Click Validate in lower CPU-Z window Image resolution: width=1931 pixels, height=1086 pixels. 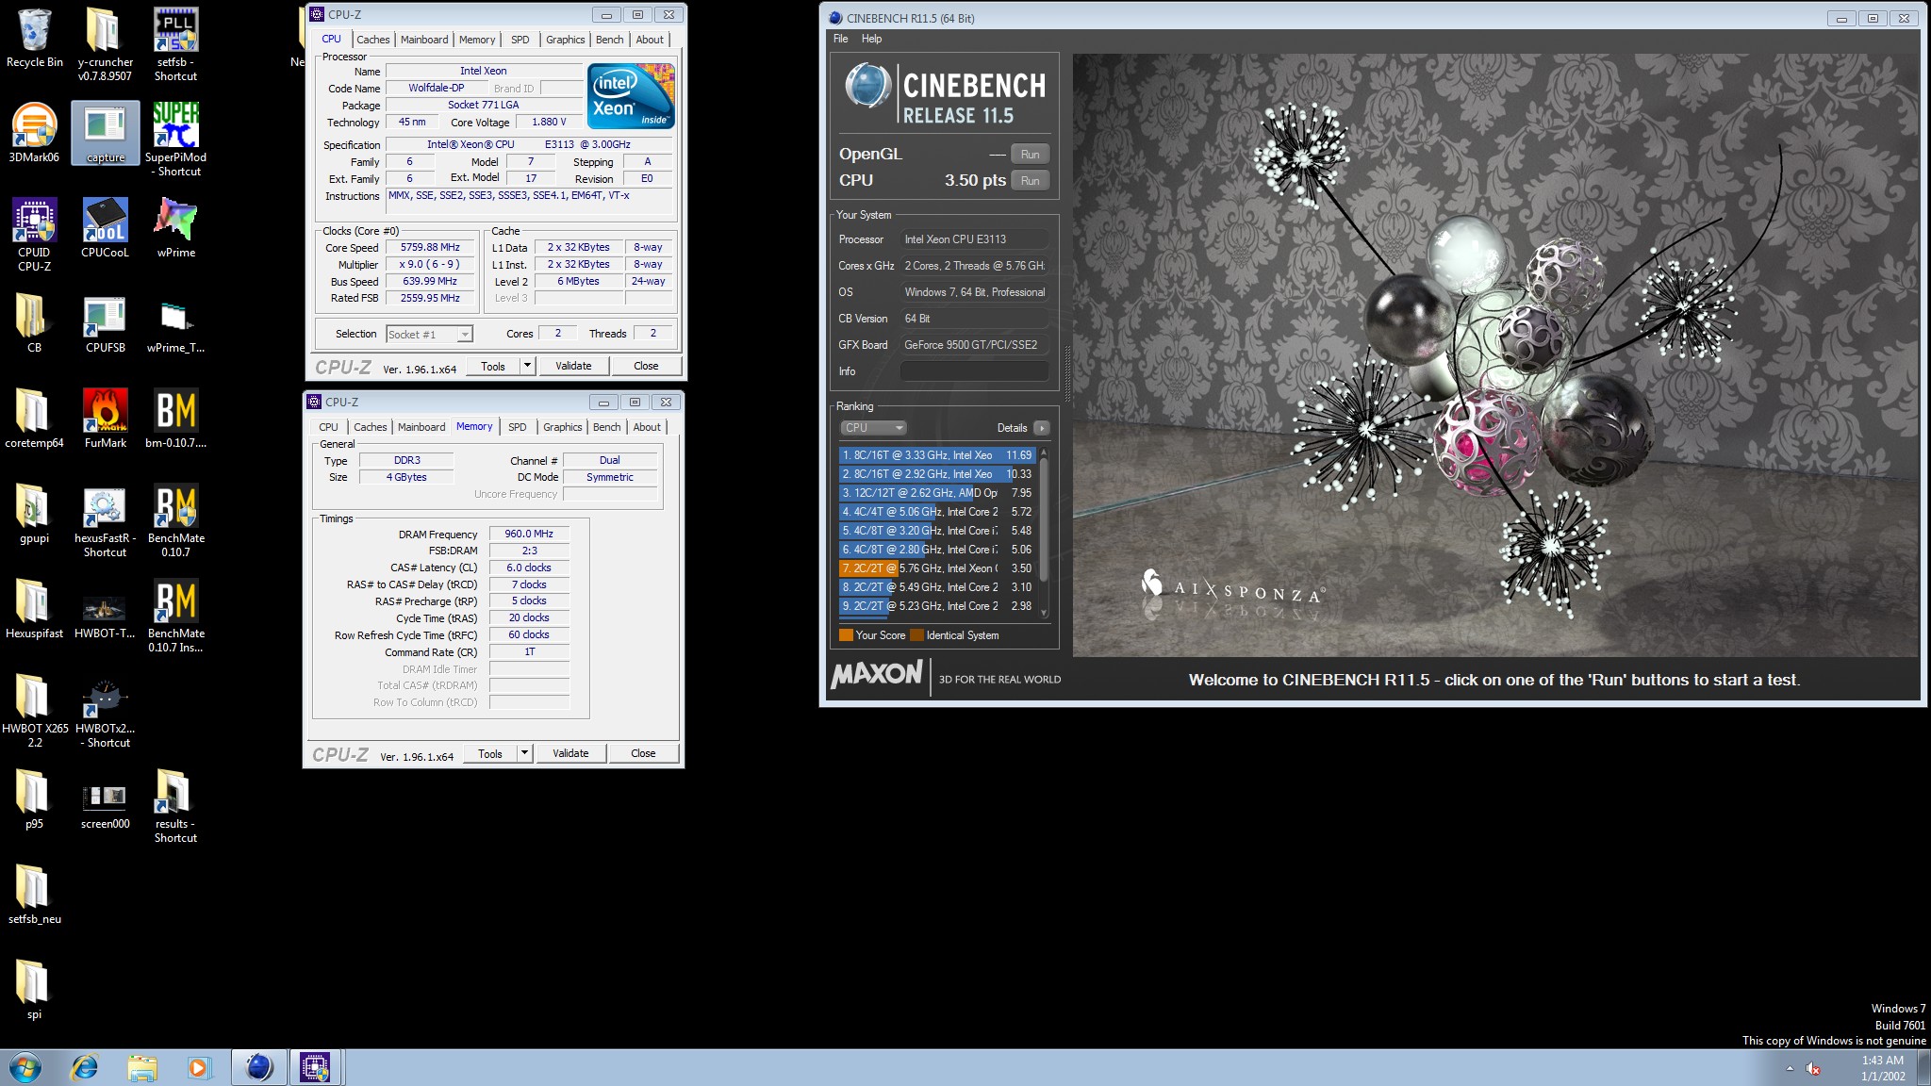[x=570, y=753]
